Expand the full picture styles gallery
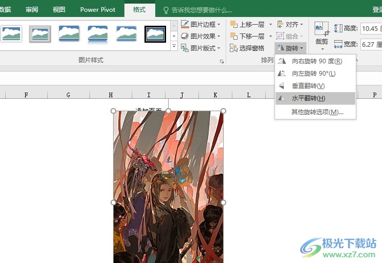This screenshot has height=263, width=382. tap(174, 46)
